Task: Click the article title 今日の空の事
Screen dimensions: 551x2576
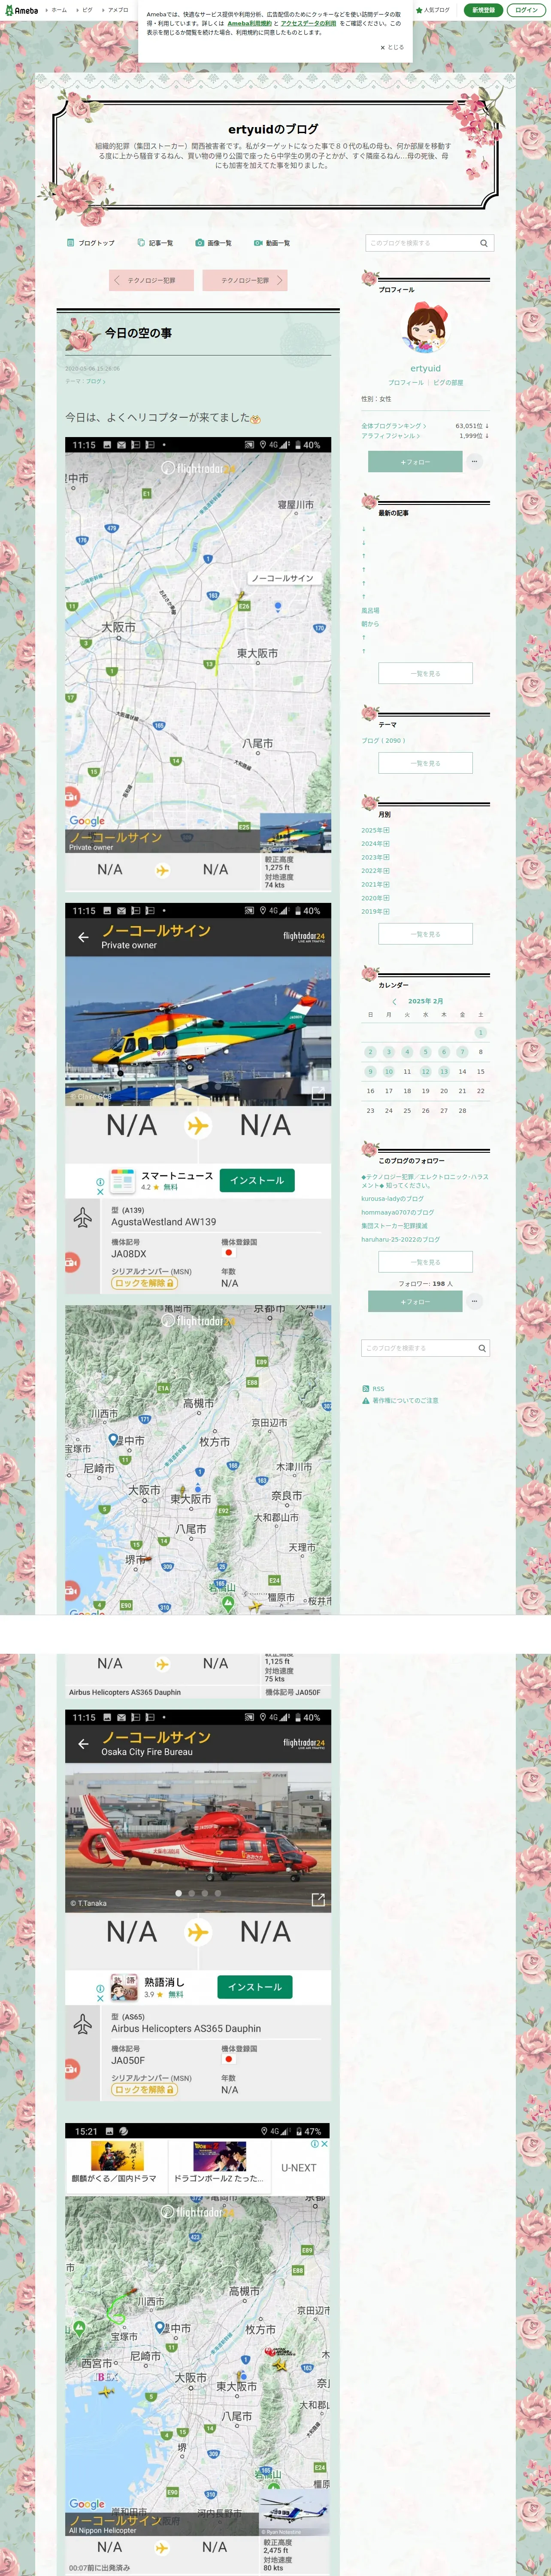Action: tap(138, 333)
